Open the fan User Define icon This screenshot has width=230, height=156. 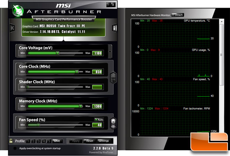pyautogui.click(x=113, y=123)
